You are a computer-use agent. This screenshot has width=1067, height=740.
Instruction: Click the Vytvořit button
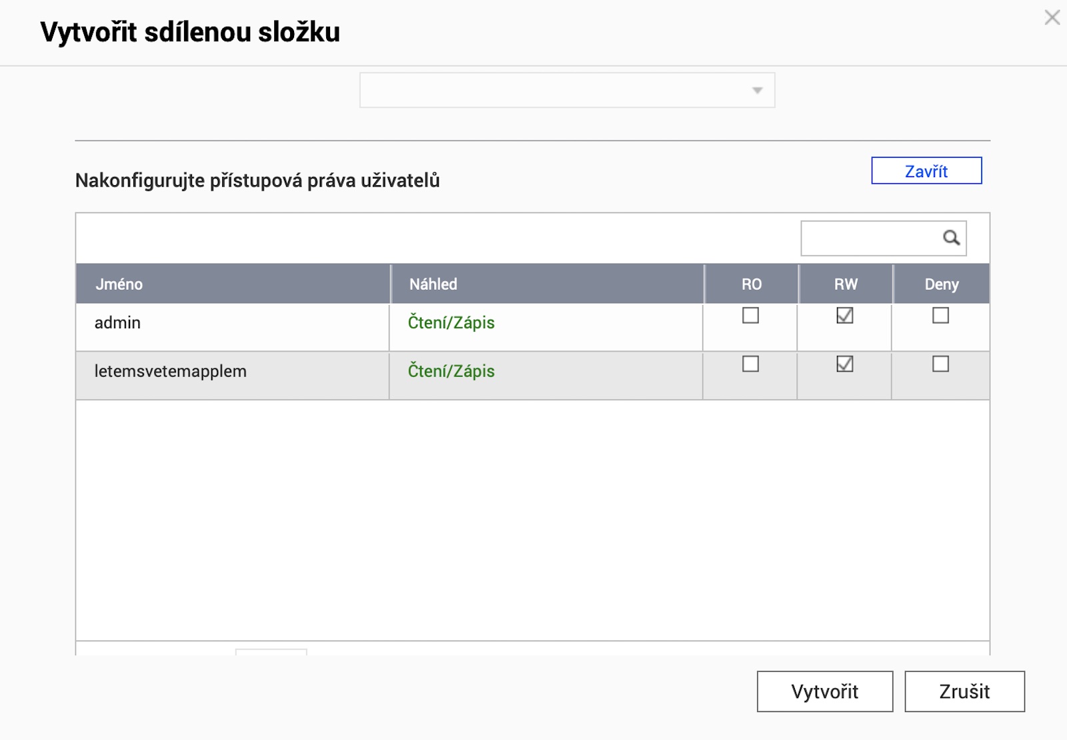[824, 691]
